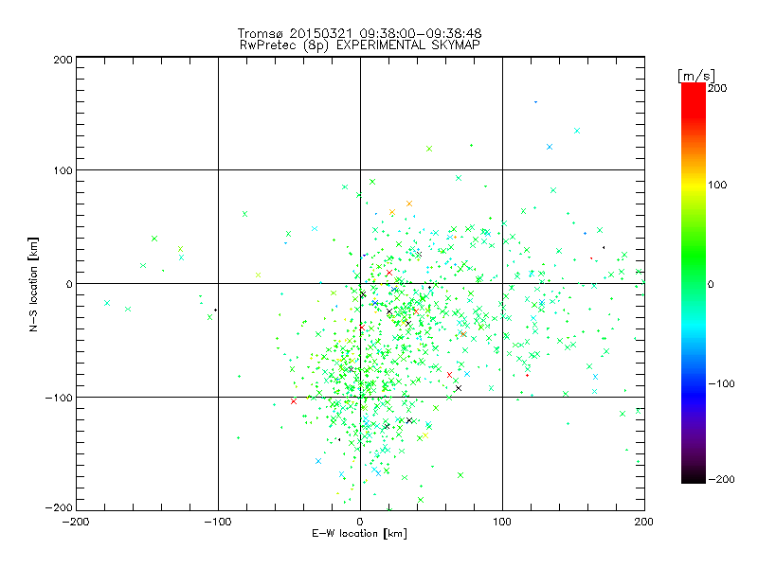
Task: Click the subtitle 'RwPretec (8p) EXPERIMENTAL SKYMAP'
Action: tap(360, 45)
